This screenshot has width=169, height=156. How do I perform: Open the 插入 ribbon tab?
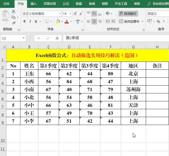33,4
